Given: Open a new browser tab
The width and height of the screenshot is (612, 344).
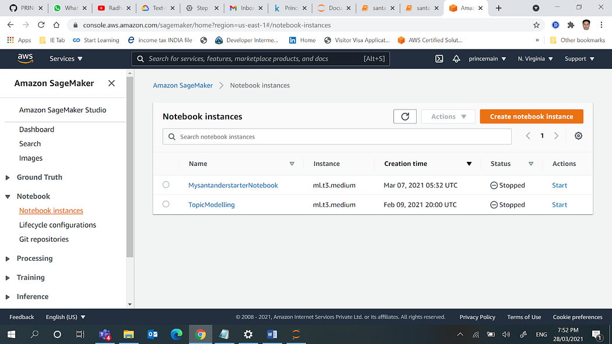Looking at the screenshot, I should point(498,8).
